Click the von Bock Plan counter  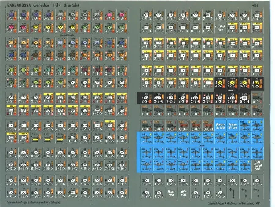(220, 28)
